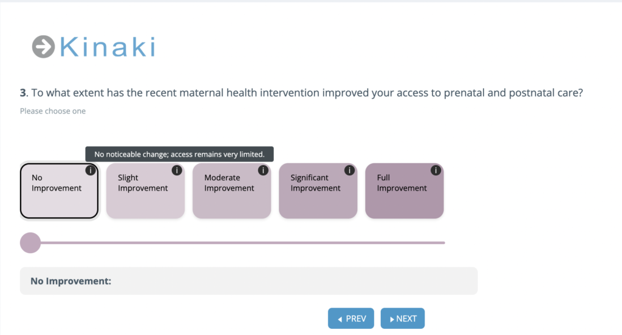Select the Moderate Improvement card
The width and height of the screenshot is (622, 335).
pos(231,191)
